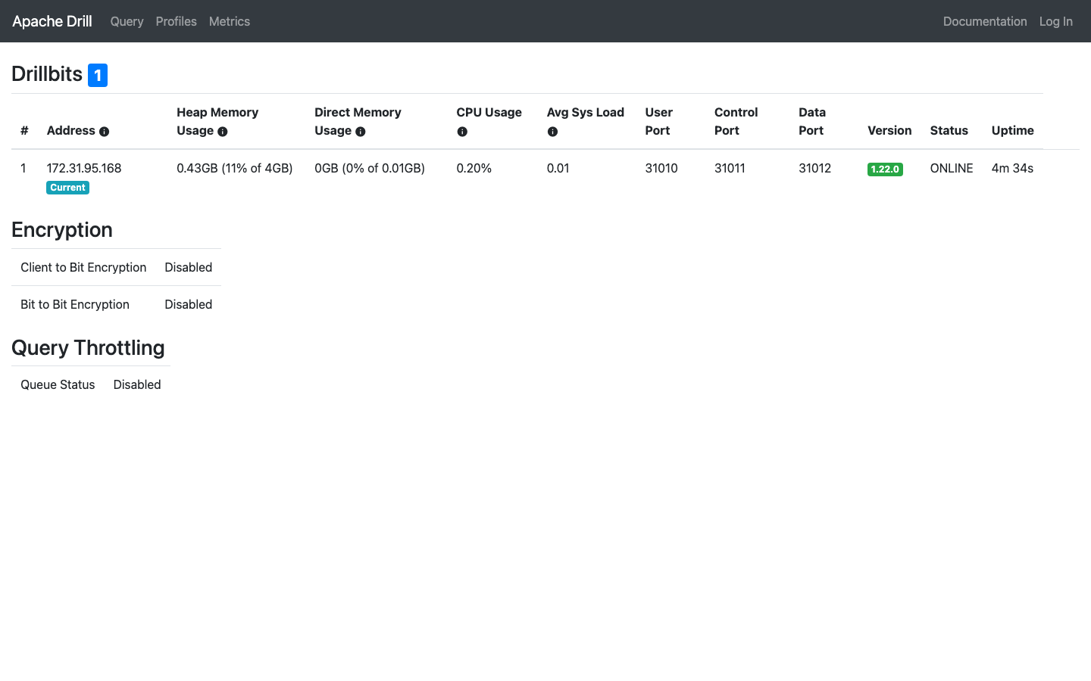Click the Drillbits section heading
The height and width of the screenshot is (681, 1091).
[47, 74]
